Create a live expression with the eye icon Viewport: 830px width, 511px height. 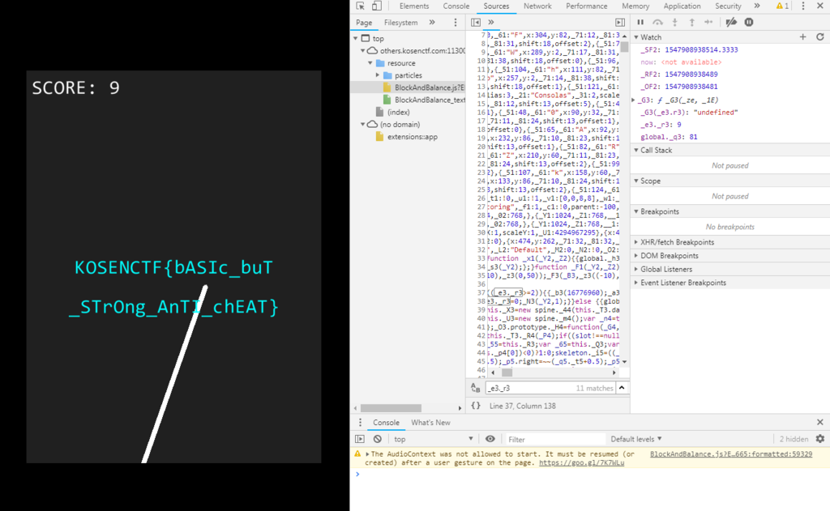pyautogui.click(x=489, y=438)
